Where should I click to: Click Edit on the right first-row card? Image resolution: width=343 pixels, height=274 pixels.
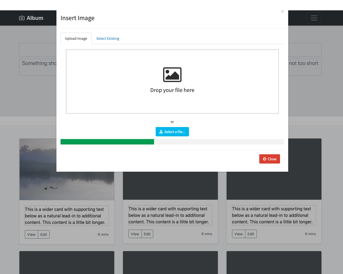coord(251,234)
